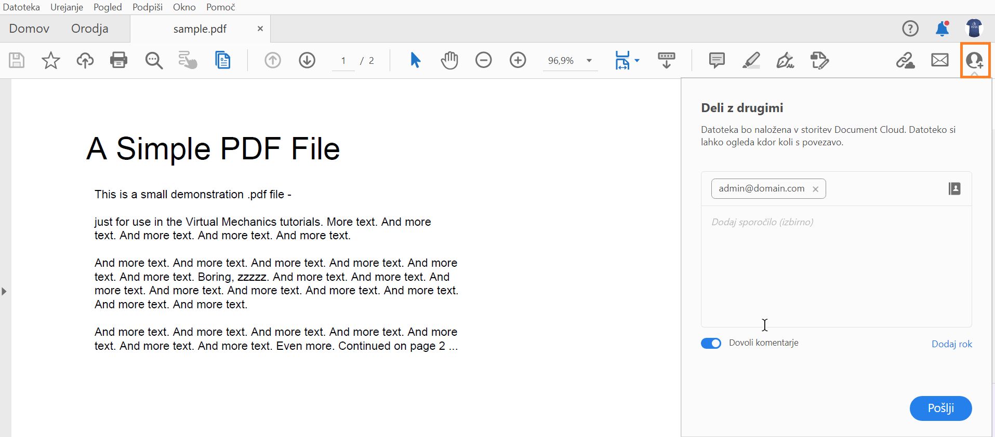The image size is (995, 437).
Task: Select the arrow selection tool
Action: (x=415, y=60)
